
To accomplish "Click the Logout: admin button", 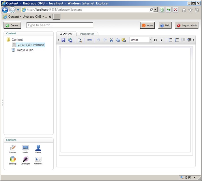I will (187, 25).
